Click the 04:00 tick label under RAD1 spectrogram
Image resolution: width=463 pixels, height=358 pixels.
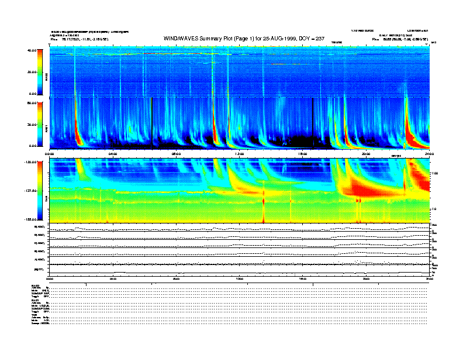[113, 154]
